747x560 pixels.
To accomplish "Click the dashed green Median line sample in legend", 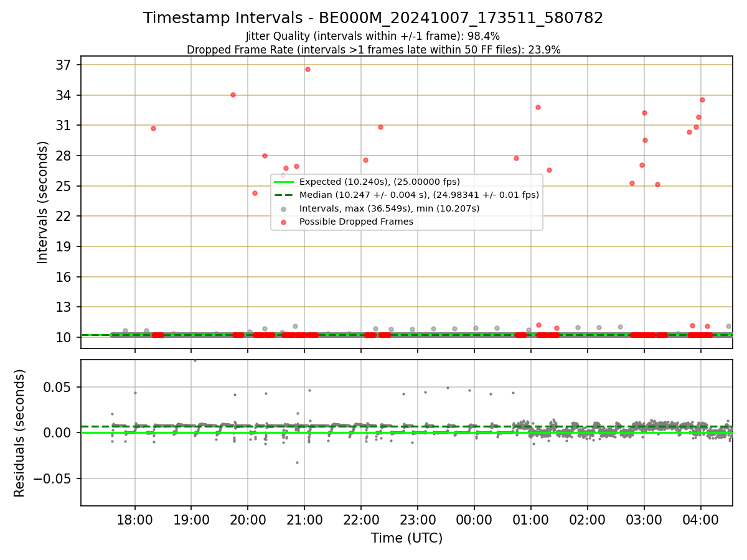I will pyautogui.click(x=284, y=195).
